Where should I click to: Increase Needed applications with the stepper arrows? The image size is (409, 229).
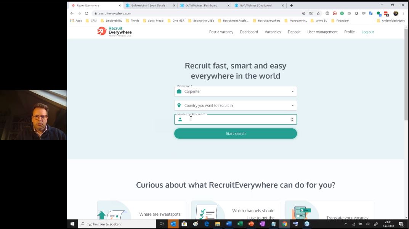click(292, 118)
